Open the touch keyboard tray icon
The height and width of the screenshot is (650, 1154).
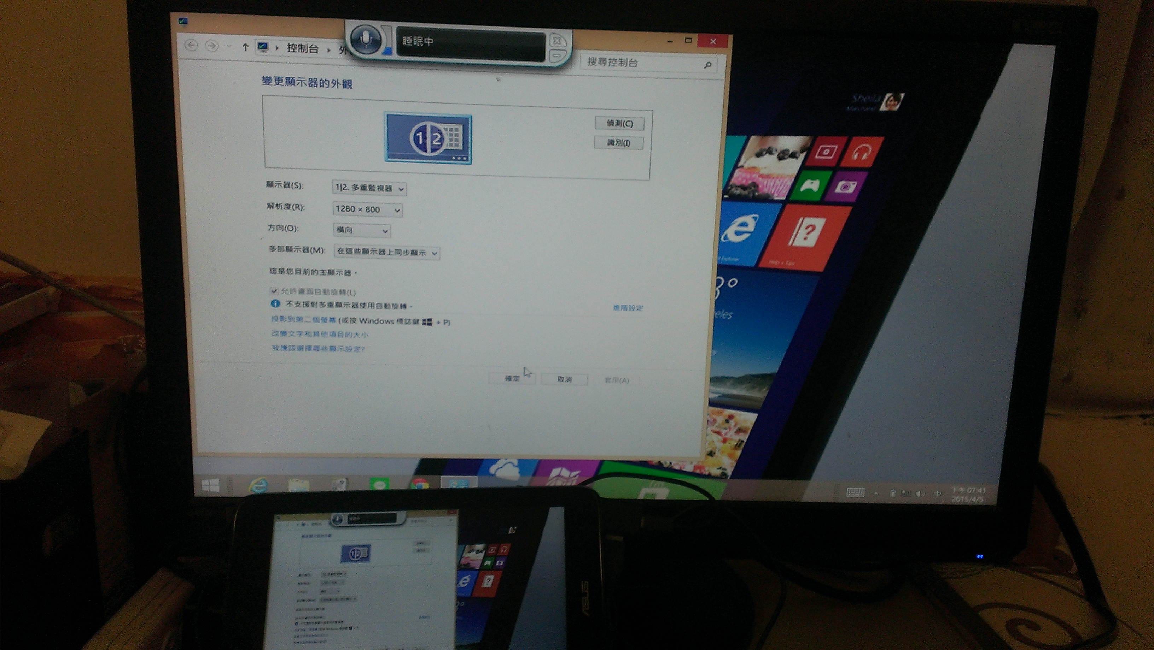coord(855,492)
